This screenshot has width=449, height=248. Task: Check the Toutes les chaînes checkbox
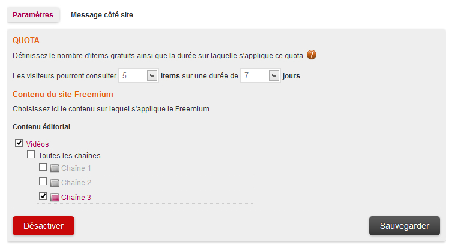31,155
